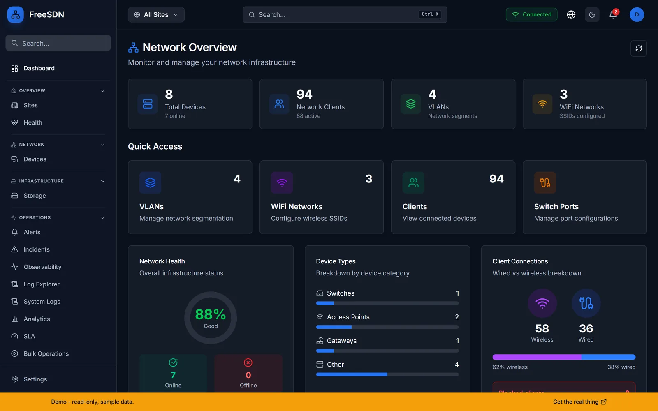Click the '38% wired' label
Viewport: 658px width, 411px height.
(x=621, y=367)
